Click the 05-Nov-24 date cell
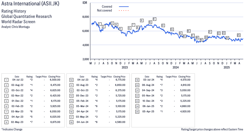The width and height of the screenshot is (246, 131). [x=148, y=96]
